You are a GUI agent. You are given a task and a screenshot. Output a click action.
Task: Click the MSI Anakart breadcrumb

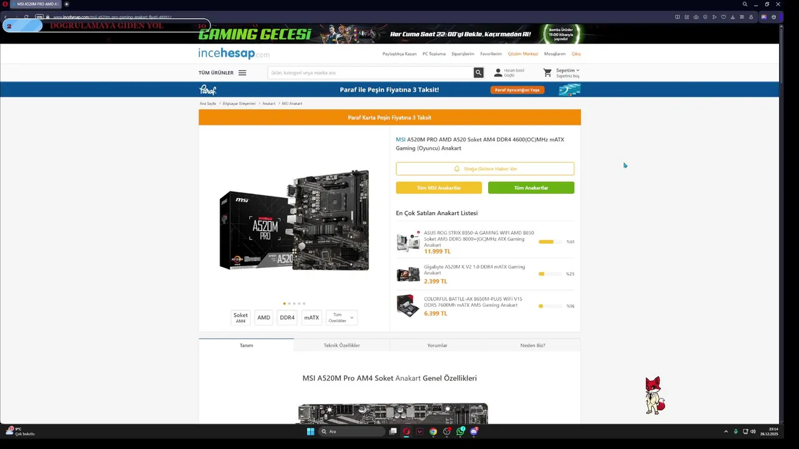[292, 104]
